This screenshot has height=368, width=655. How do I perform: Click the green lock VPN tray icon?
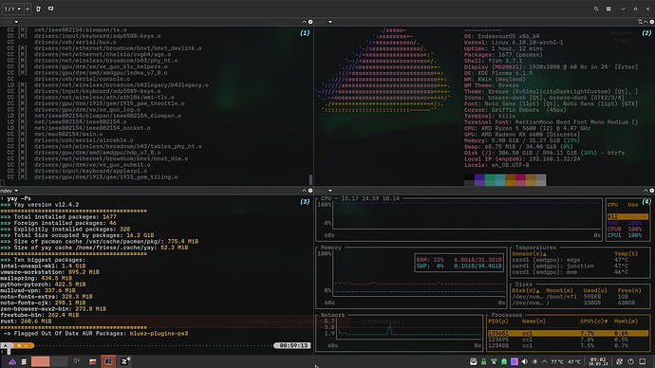[x=484, y=361]
